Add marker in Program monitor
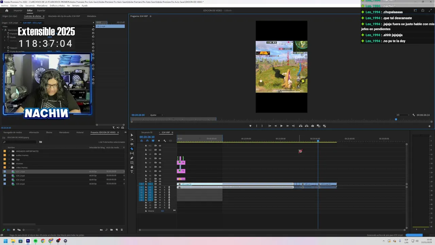The width and height of the screenshot is (435, 245). (x=250, y=126)
